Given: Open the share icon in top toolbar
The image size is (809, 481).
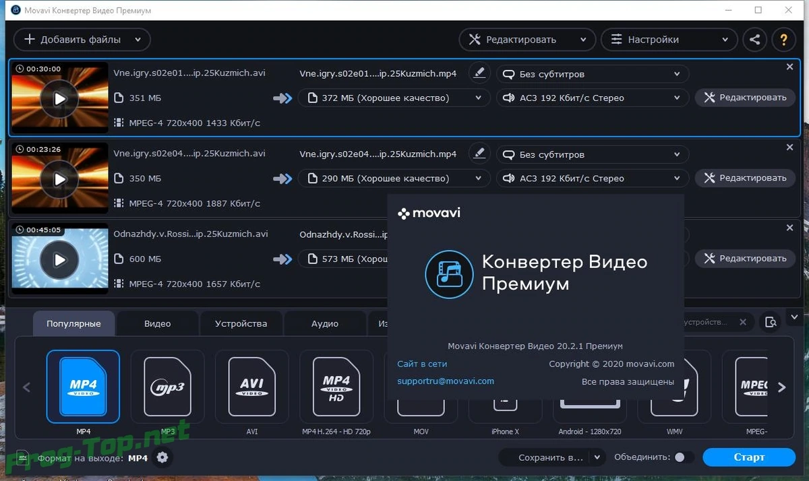Looking at the screenshot, I should pos(755,40).
